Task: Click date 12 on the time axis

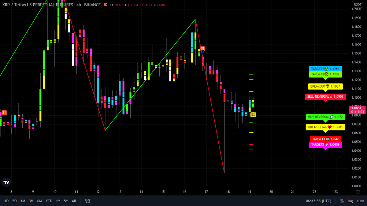Action: point(98,192)
